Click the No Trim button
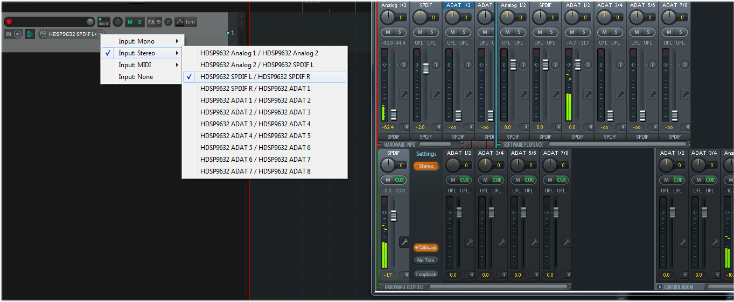 tap(426, 261)
